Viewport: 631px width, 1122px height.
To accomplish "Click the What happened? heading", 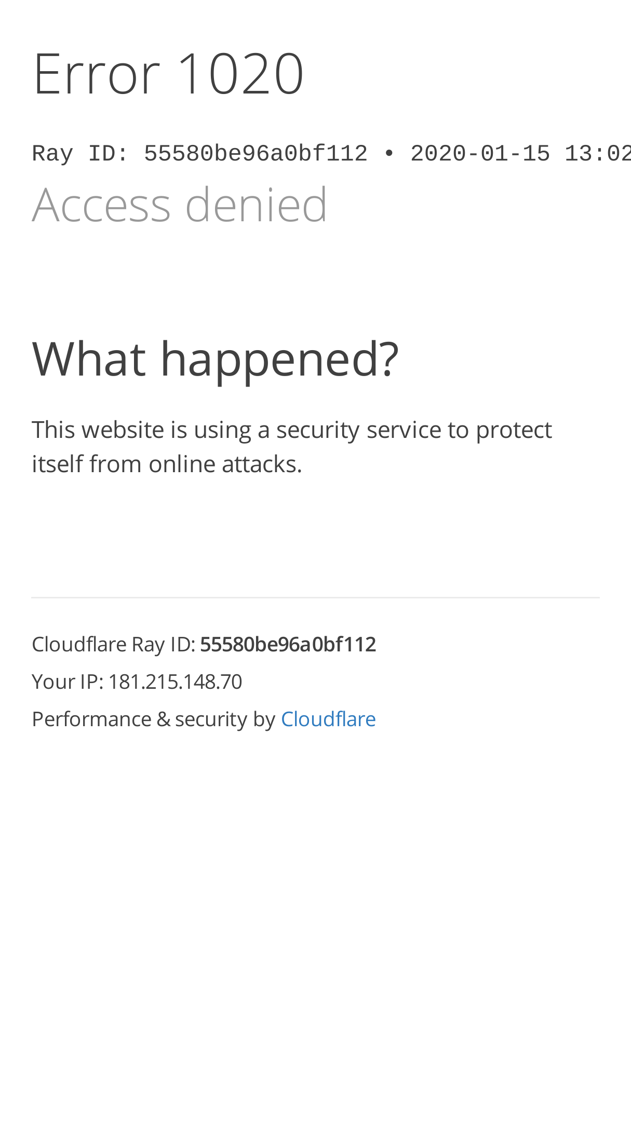I will [x=215, y=358].
